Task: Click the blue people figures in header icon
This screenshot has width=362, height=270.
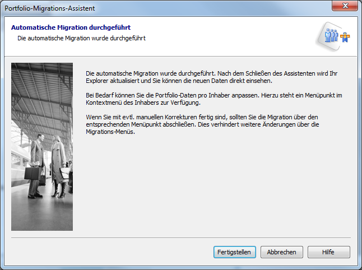Action: pos(332,36)
